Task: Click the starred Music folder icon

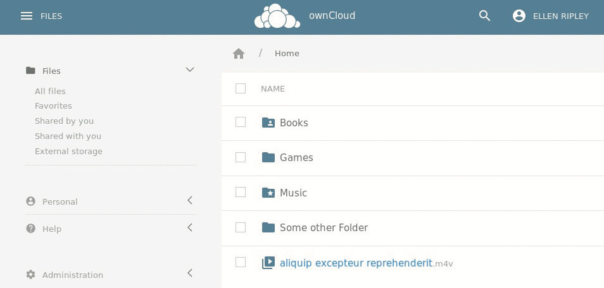Action: [x=268, y=193]
